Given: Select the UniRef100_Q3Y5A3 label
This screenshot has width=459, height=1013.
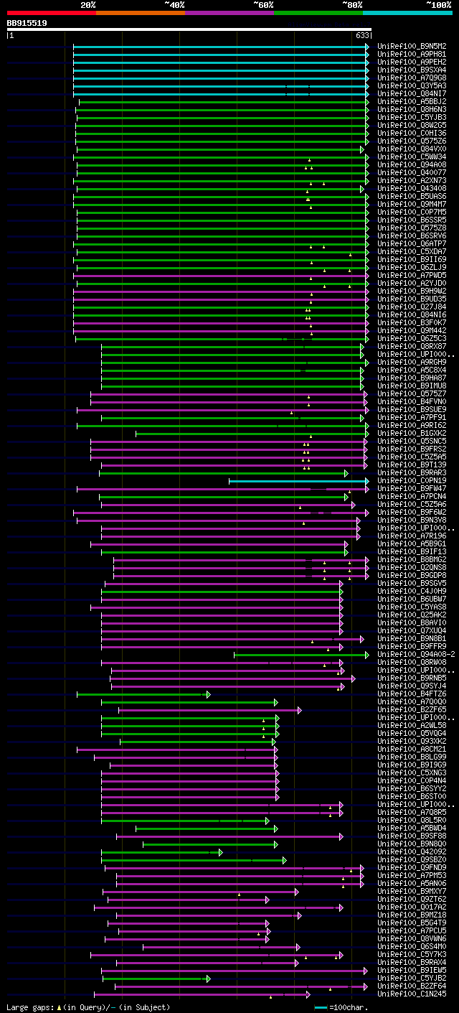Looking at the screenshot, I should pos(413,86).
